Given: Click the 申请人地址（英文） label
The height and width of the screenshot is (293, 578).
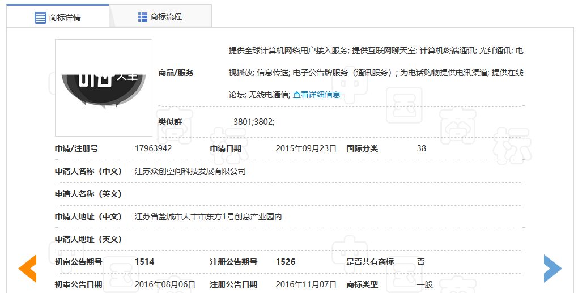Looking at the screenshot, I should [x=88, y=239].
